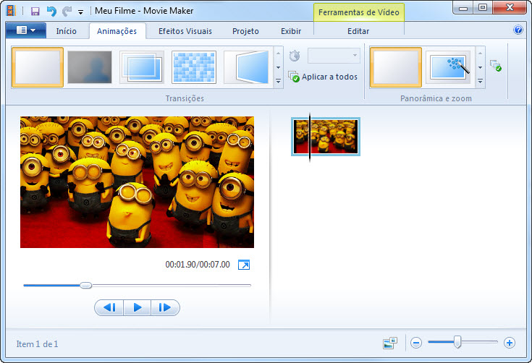Click the Save icon in quick access toolbar

[35, 11]
